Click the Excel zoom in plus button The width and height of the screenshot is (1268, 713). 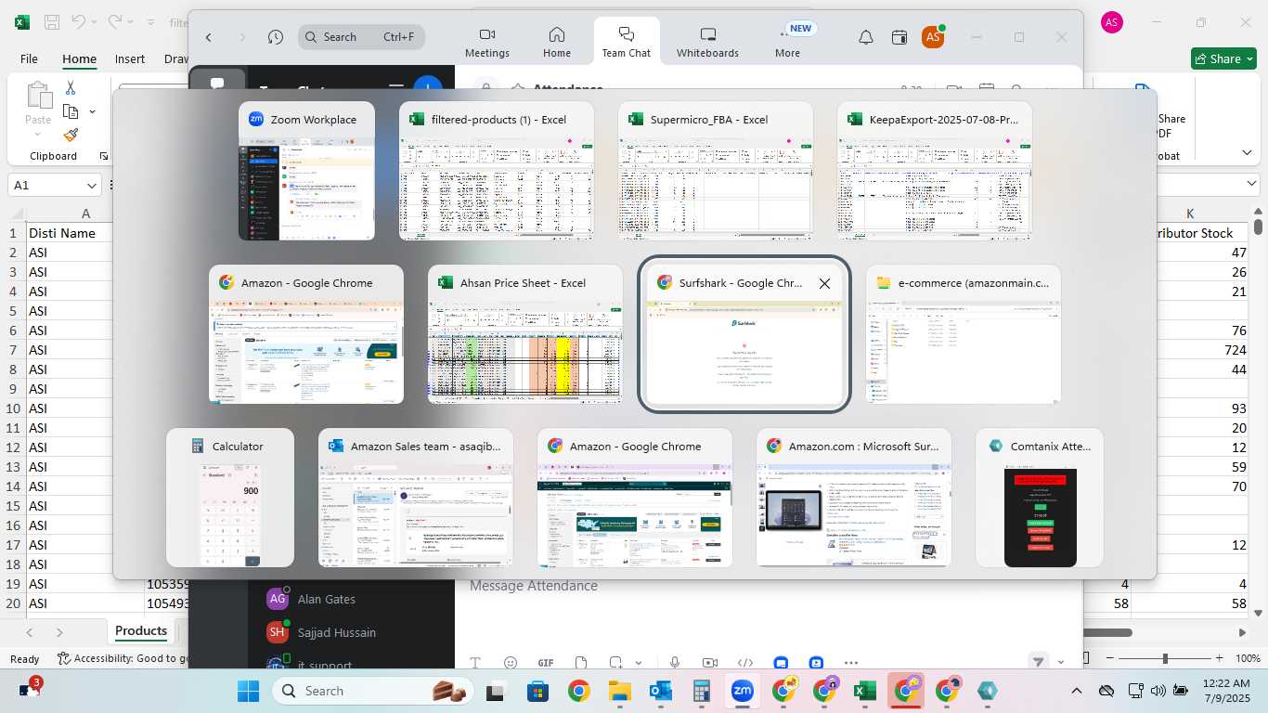pyautogui.click(x=1222, y=658)
